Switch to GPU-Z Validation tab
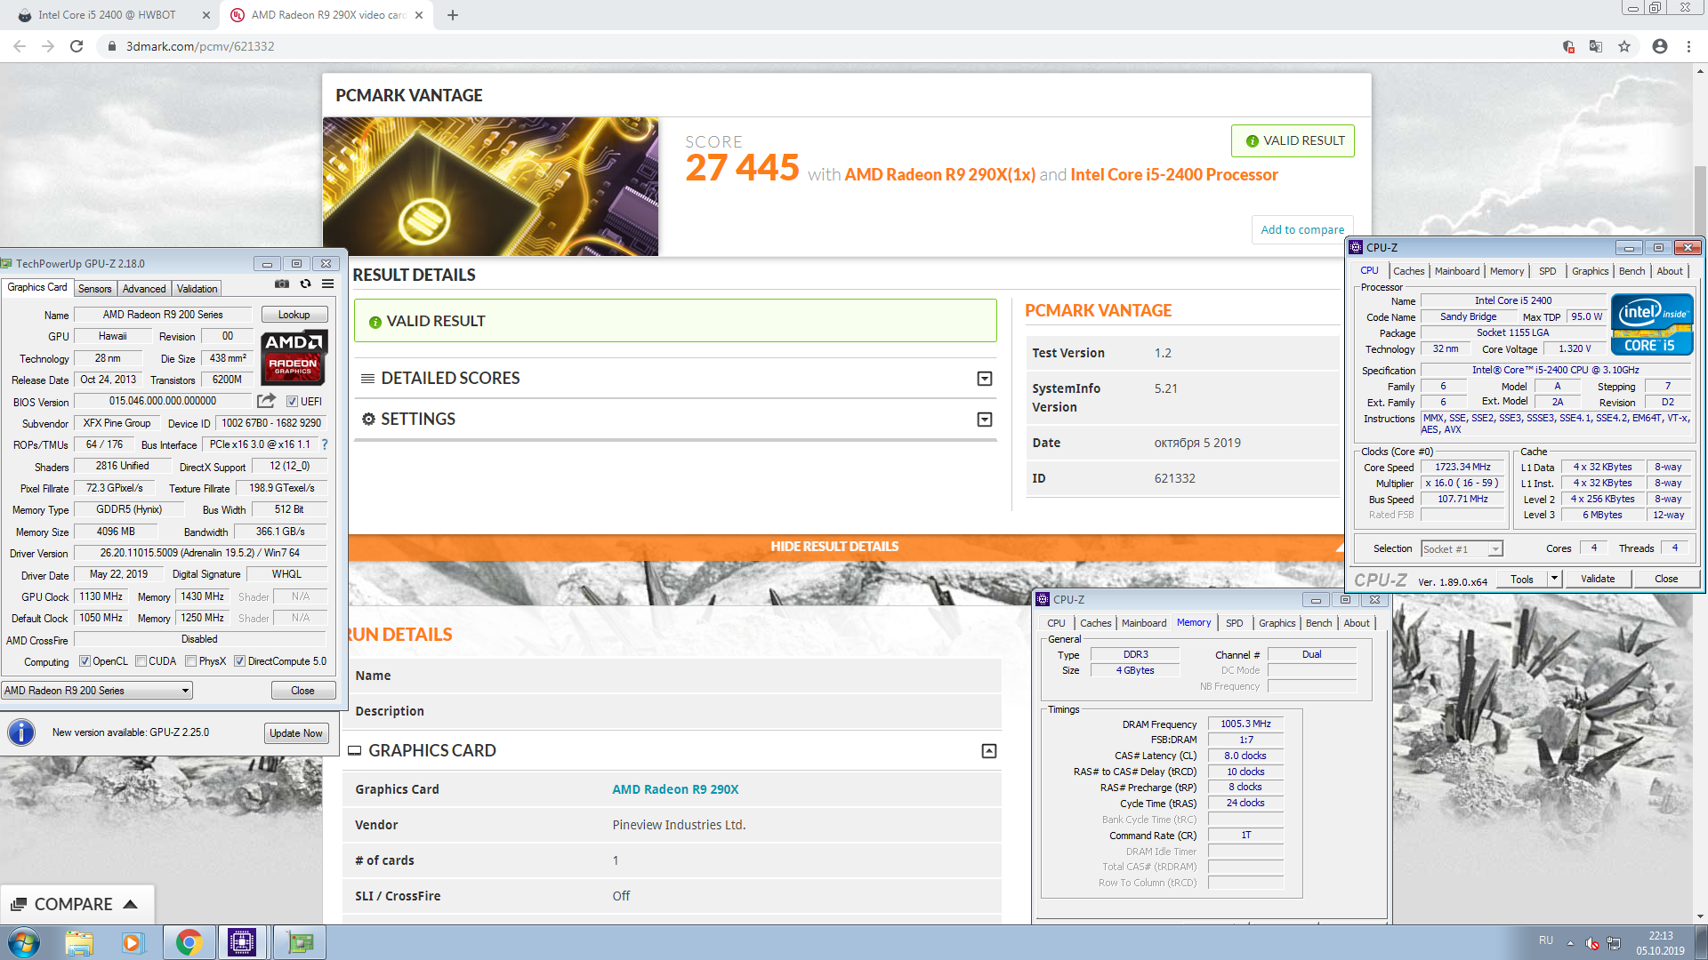 [x=197, y=289]
